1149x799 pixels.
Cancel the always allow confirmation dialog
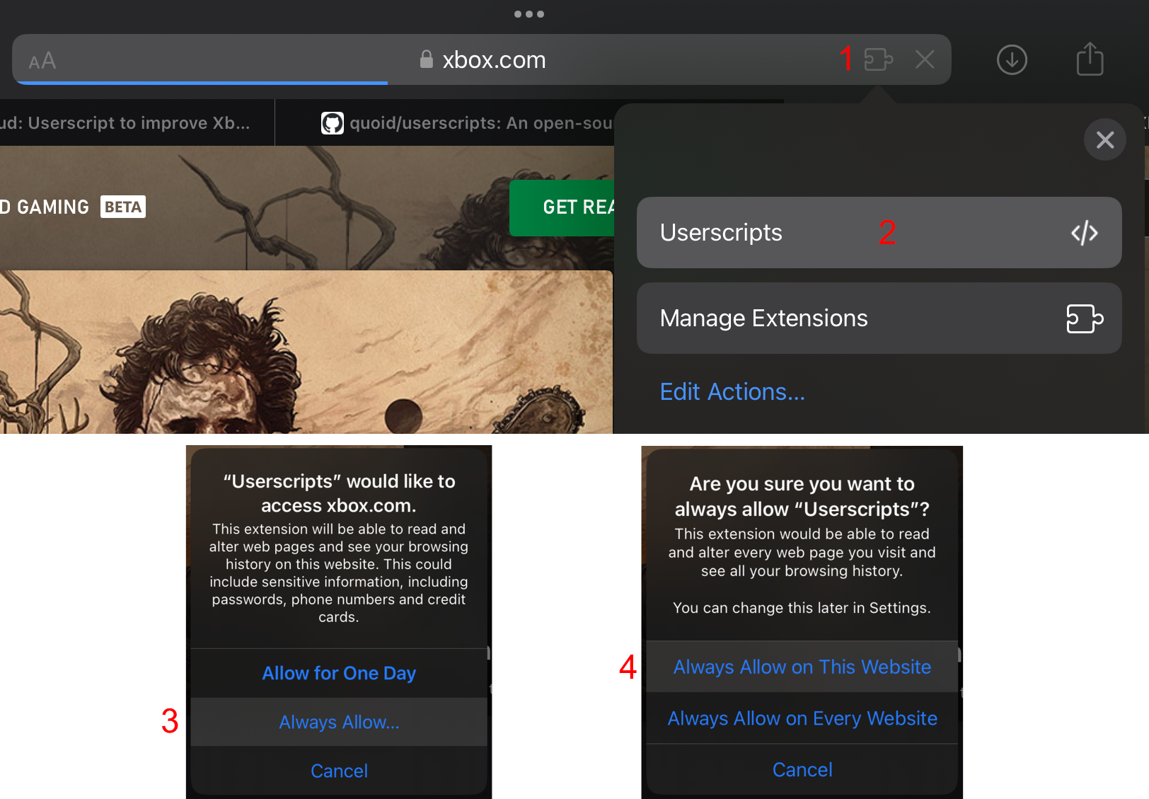[802, 769]
